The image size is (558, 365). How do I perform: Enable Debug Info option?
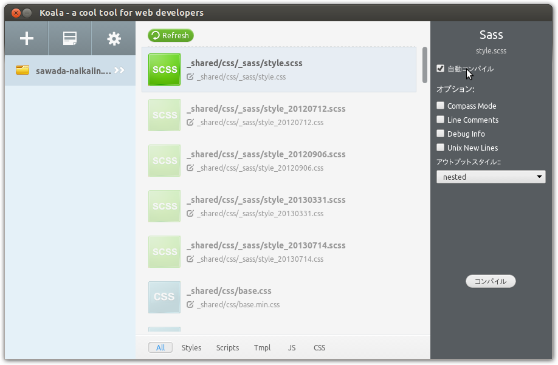coord(440,133)
